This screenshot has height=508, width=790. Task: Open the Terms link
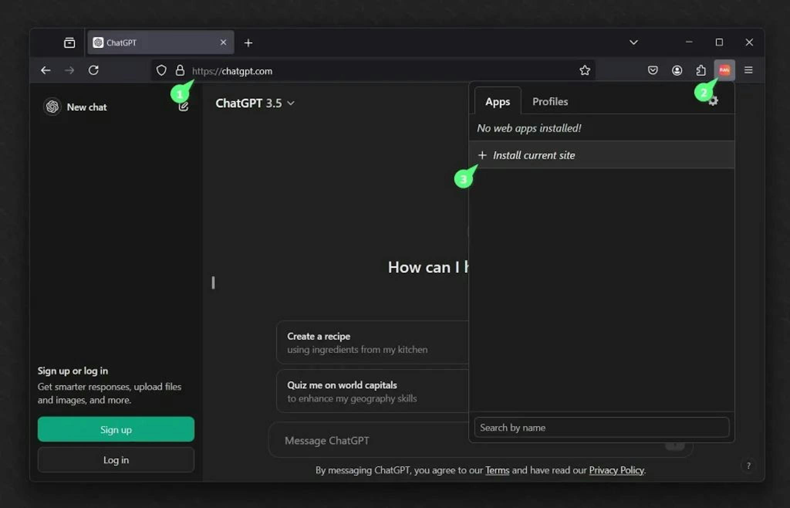point(497,470)
